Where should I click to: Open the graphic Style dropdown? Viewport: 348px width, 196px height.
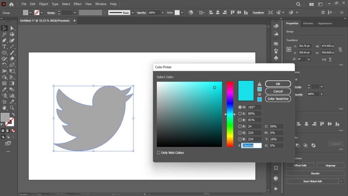(182, 13)
